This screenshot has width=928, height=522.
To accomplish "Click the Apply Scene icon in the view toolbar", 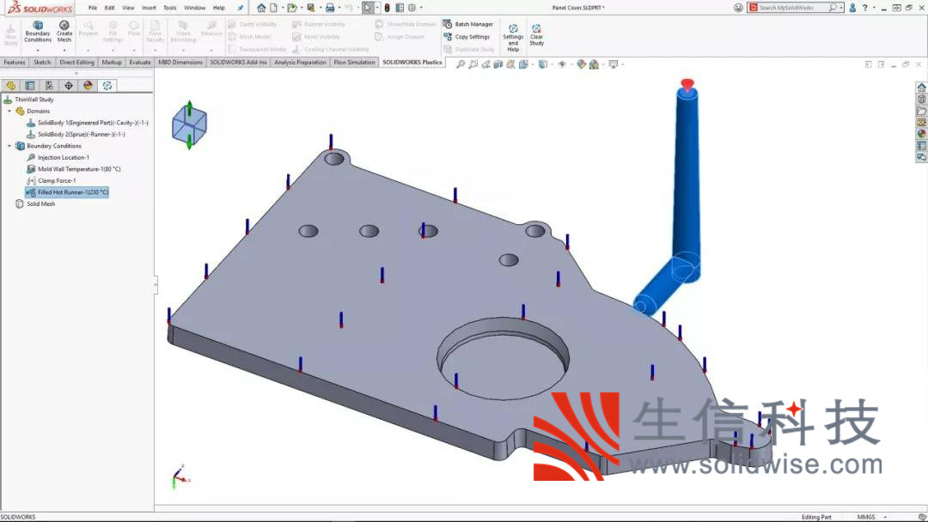I will coord(594,64).
